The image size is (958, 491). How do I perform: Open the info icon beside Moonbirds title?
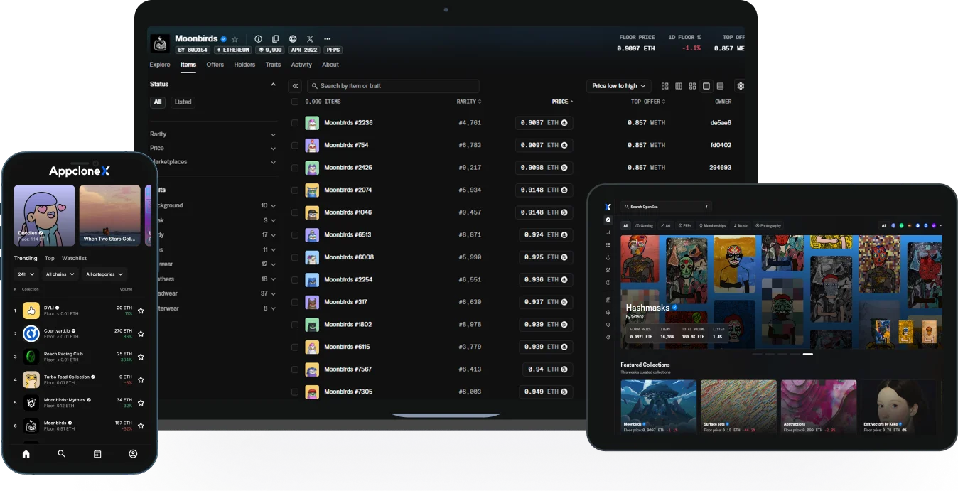pos(258,39)
